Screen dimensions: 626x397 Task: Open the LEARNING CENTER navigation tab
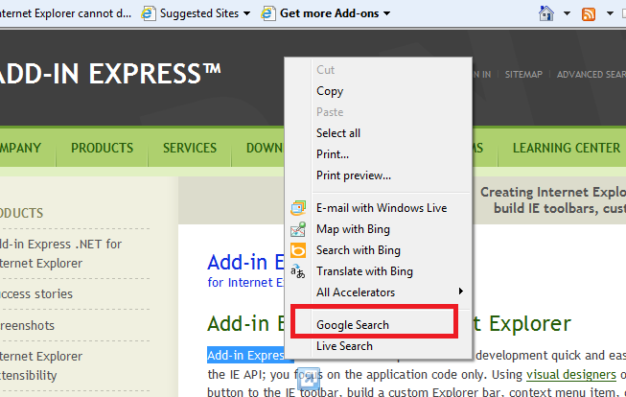point(567,148)
